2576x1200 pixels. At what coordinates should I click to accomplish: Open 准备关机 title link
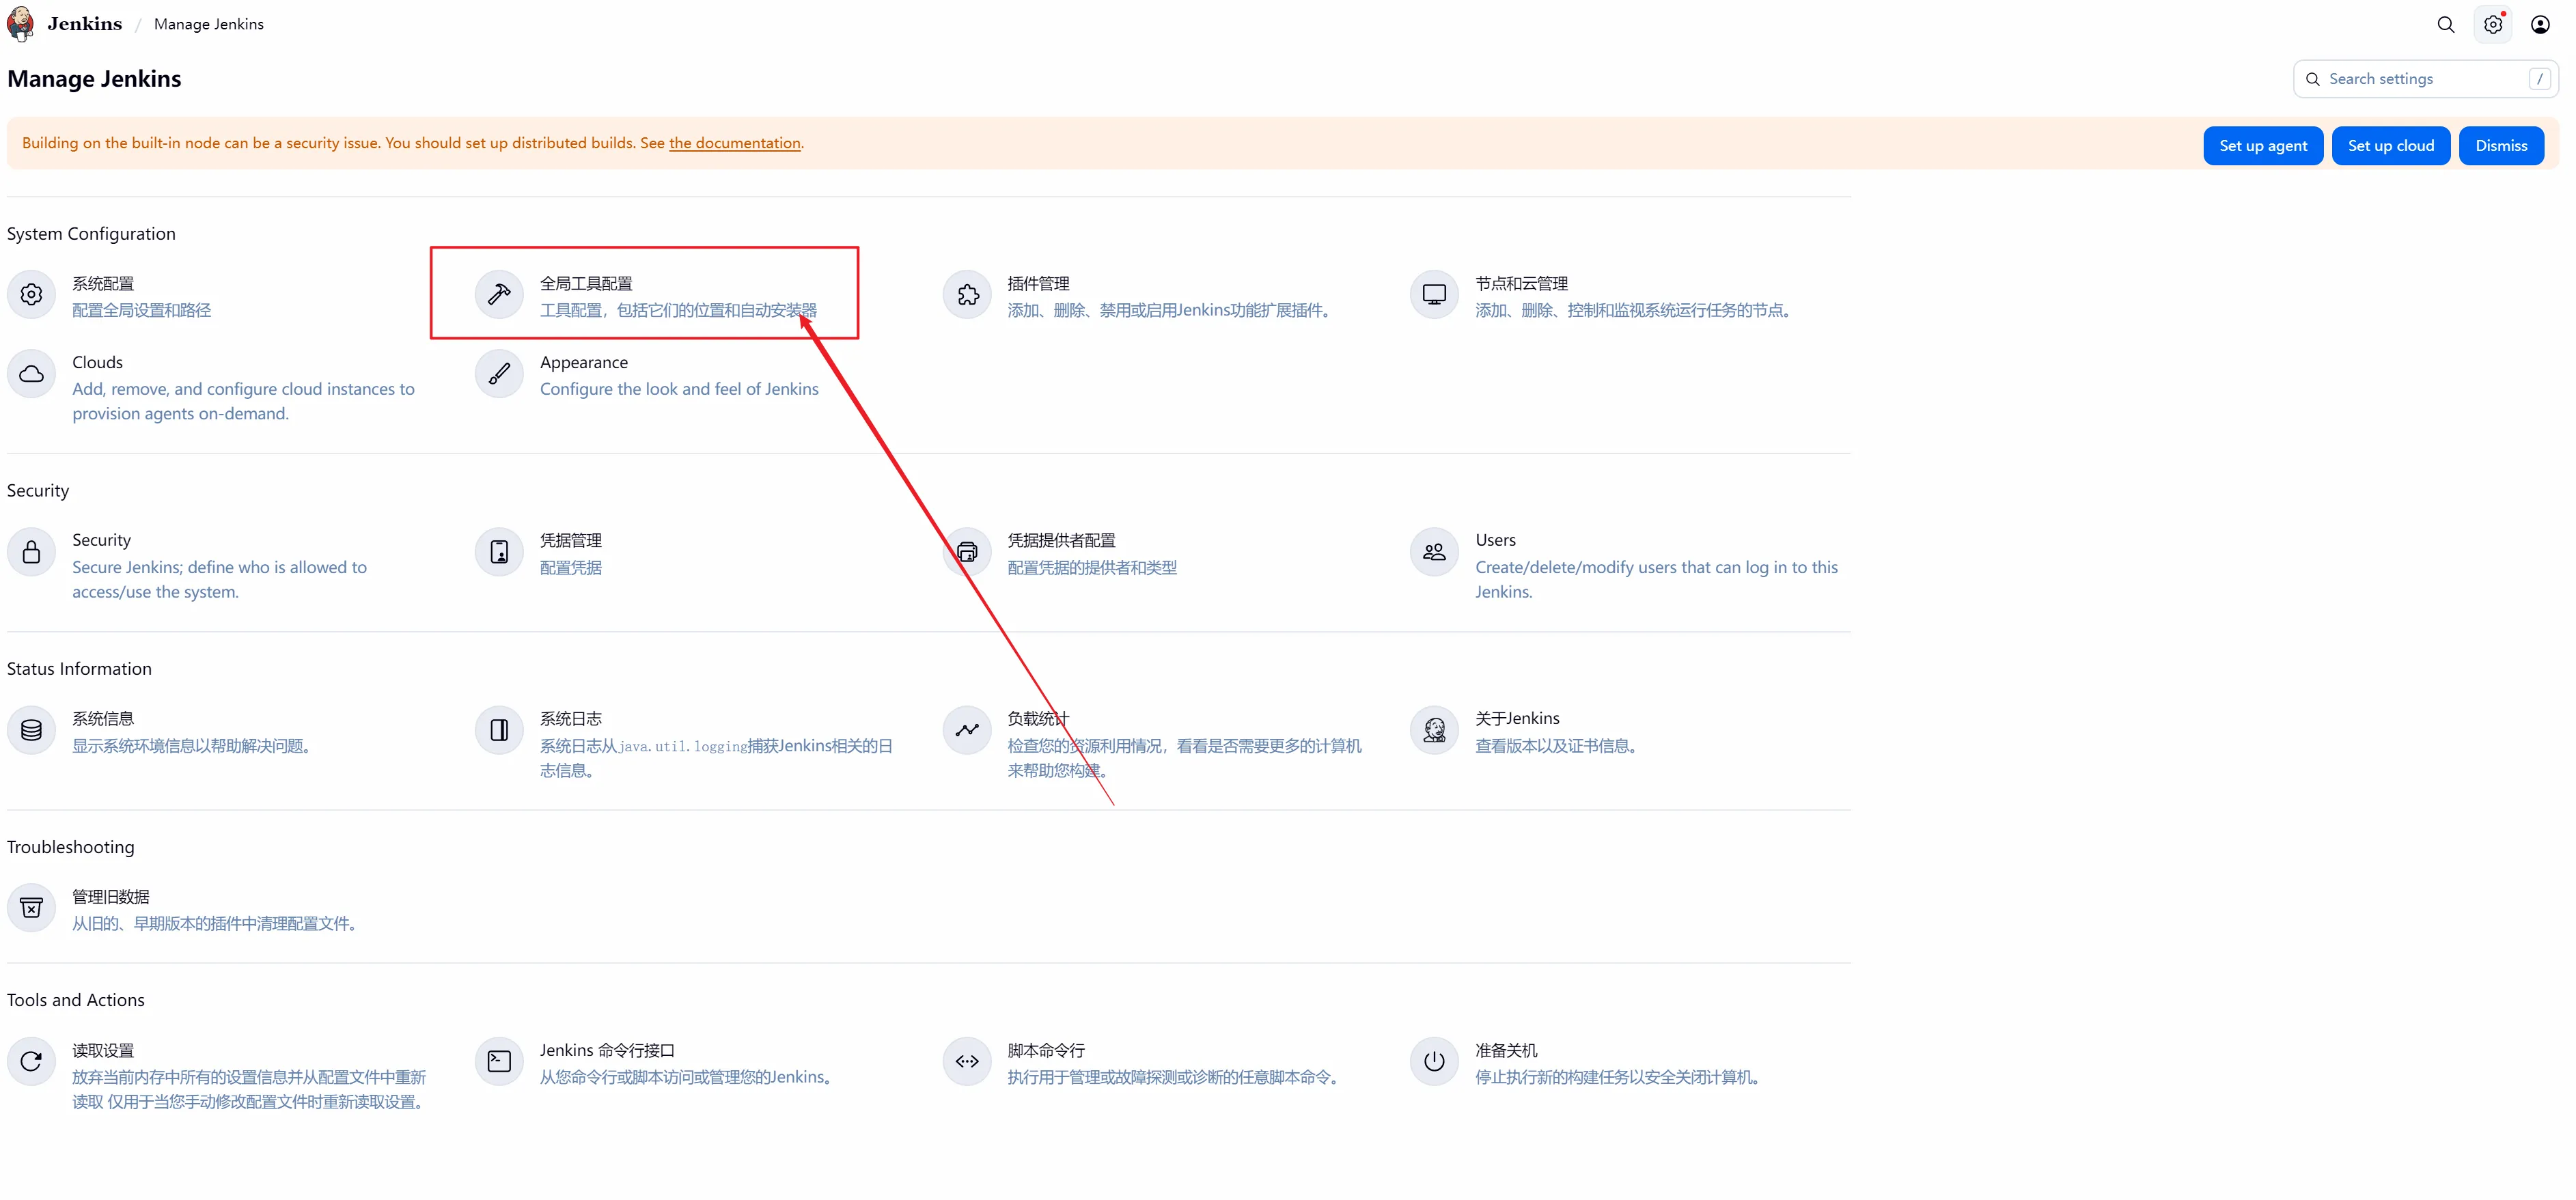pyautogui.click(x=1506, y=1051)
